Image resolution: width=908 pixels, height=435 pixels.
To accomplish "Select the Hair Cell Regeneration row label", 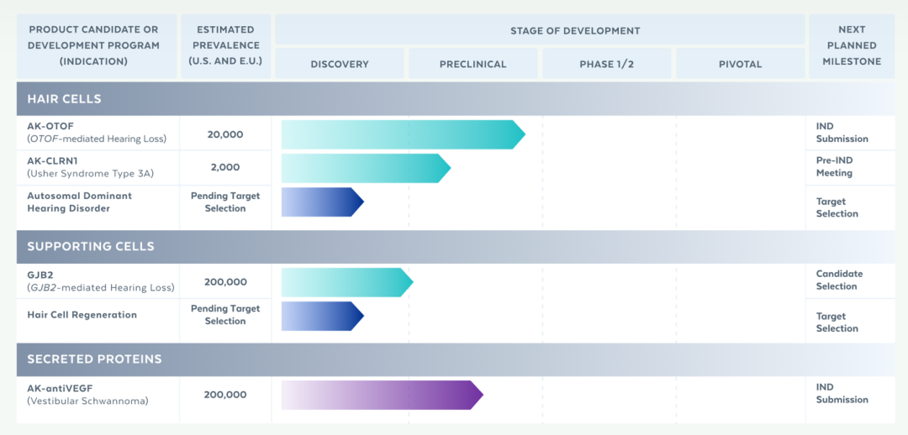I will tap(82, 315).
